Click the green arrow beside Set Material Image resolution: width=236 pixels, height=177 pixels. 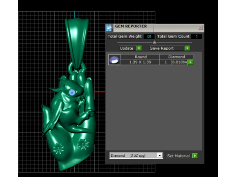coord(195,156)
